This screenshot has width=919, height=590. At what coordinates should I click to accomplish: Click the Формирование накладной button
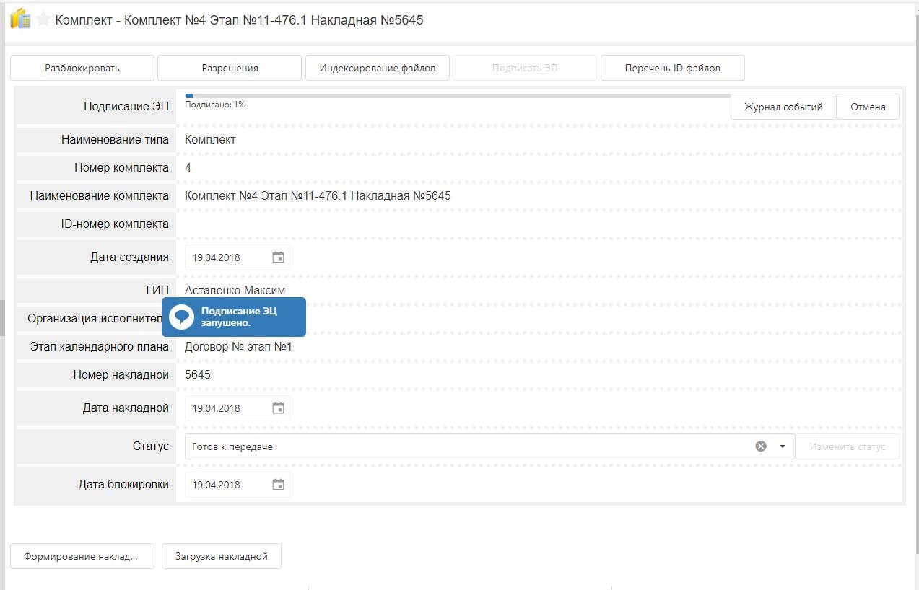click(82, 556)
